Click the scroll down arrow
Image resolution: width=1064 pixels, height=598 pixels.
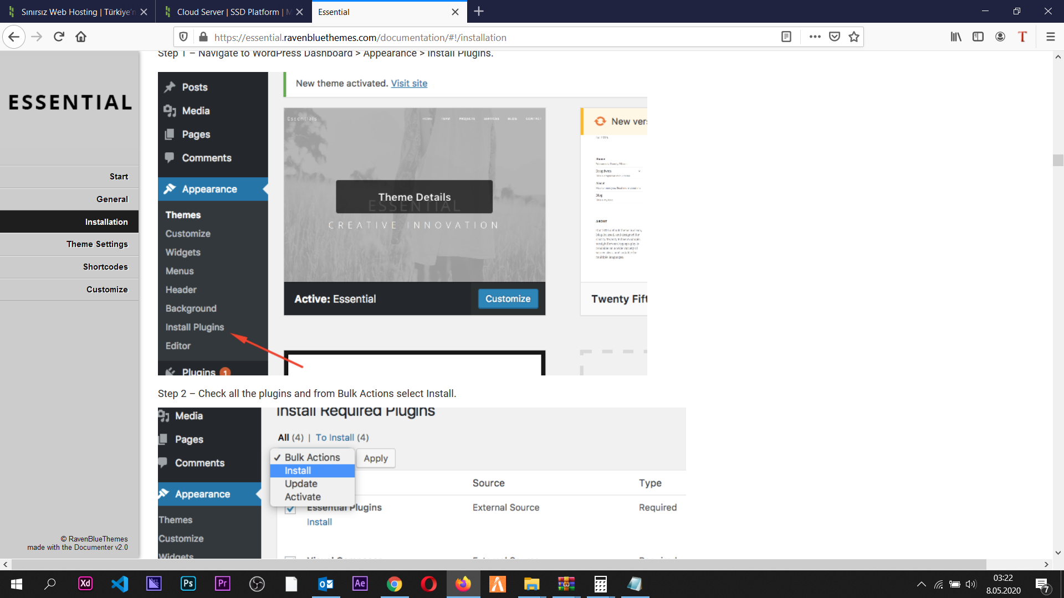[1058, 553]
